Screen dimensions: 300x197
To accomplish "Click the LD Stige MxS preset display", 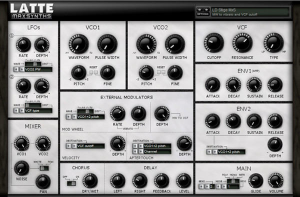I will (x=250, y=12).
